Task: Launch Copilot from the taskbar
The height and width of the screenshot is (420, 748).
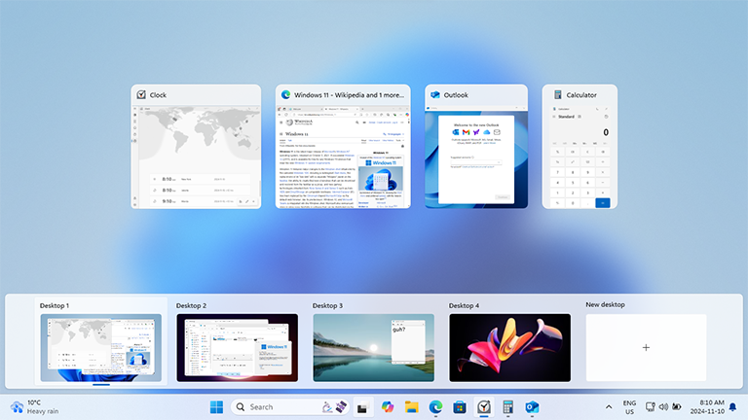Action: pyautogui.click(x=387, y=406)
